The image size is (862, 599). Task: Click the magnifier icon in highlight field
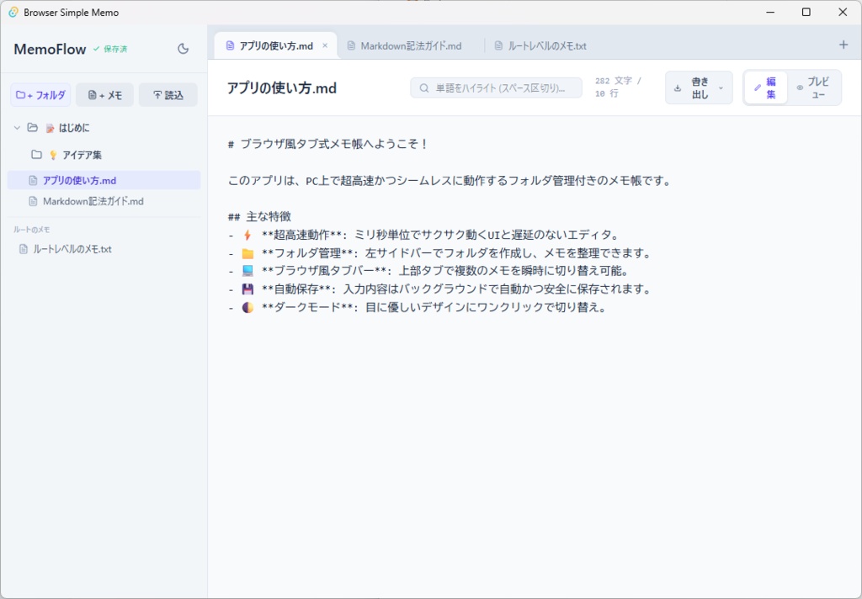[x=424, y=88]
